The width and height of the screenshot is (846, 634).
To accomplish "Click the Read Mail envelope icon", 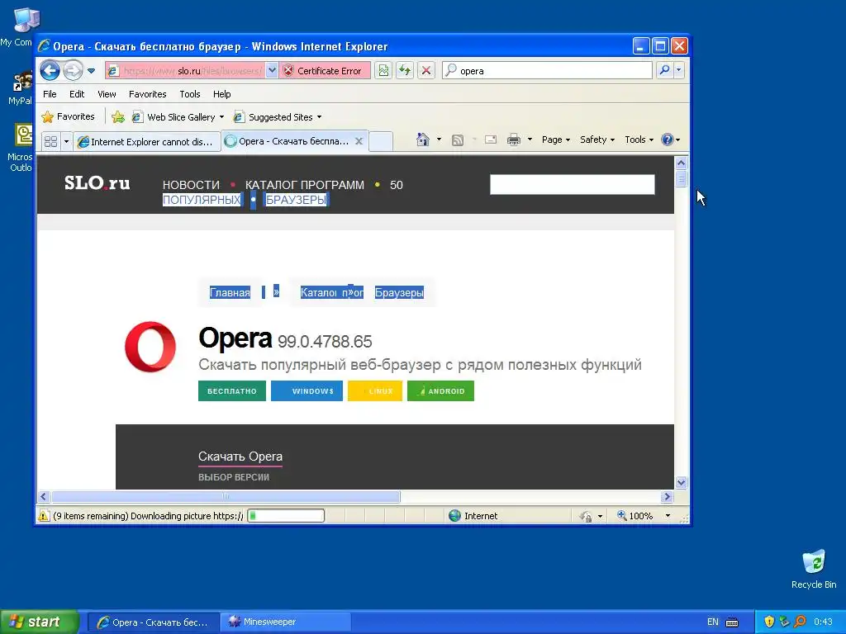I will [x=491, y=140].
